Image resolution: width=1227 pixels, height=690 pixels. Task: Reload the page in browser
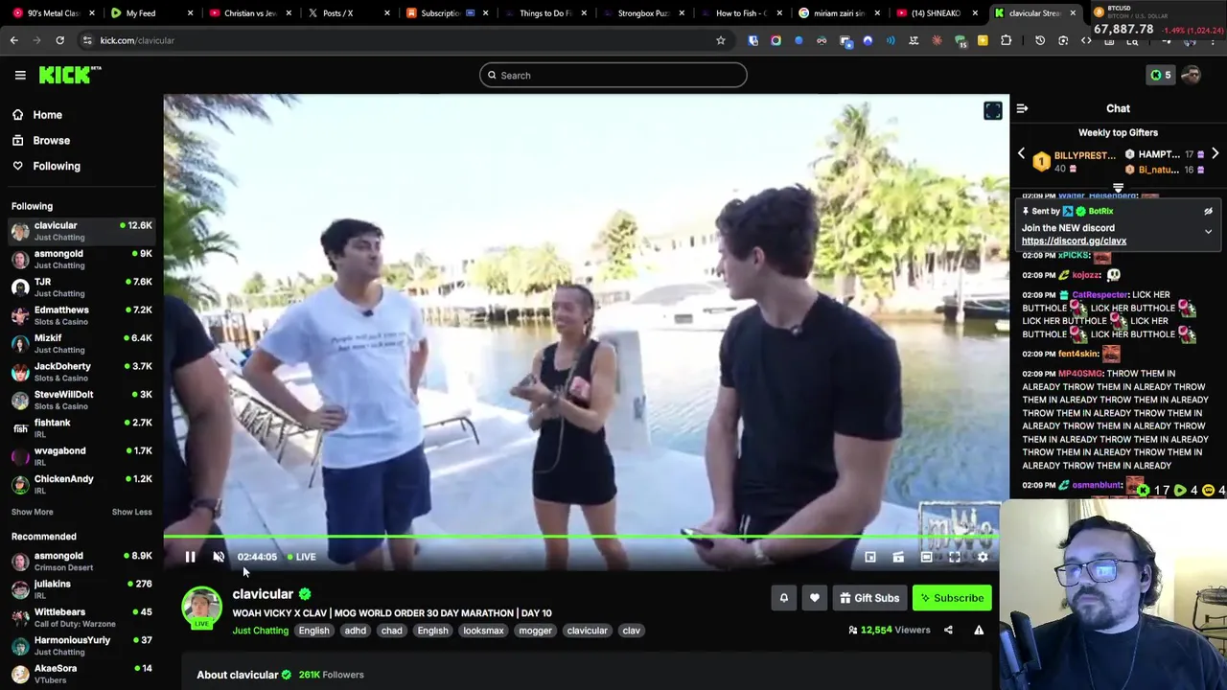click(59, 40)
